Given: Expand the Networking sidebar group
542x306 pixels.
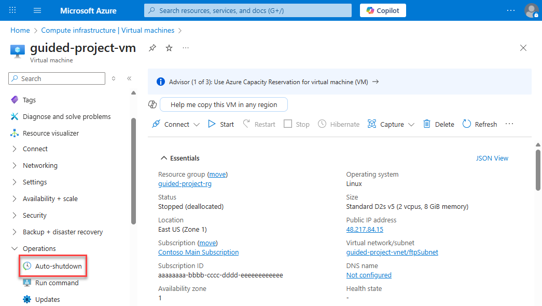Looking at the screenshot, I should [40, 165].
